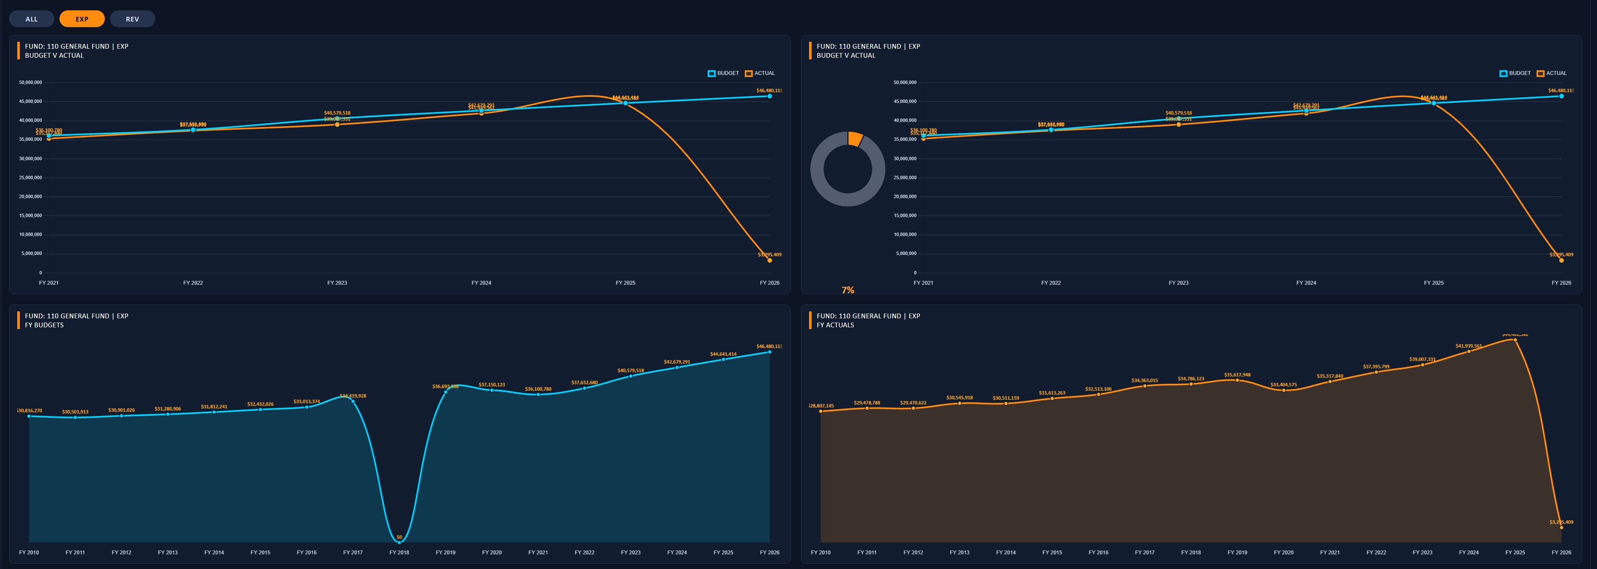
Task: Click the $42,679,291 point in FY Budgets
Action: (677, 367)
